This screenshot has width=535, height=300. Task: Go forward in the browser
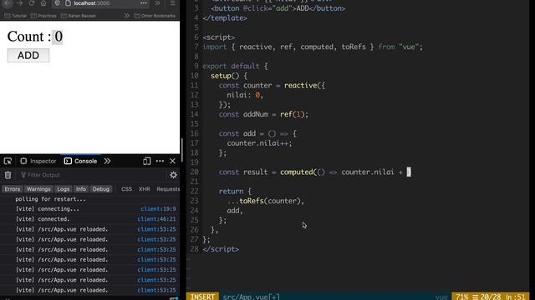pyautogui.click(x=19, y=3)
